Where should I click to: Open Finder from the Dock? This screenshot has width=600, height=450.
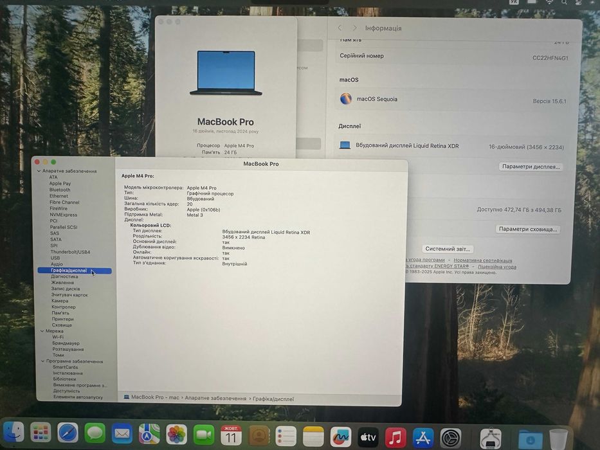click(13, 433)
